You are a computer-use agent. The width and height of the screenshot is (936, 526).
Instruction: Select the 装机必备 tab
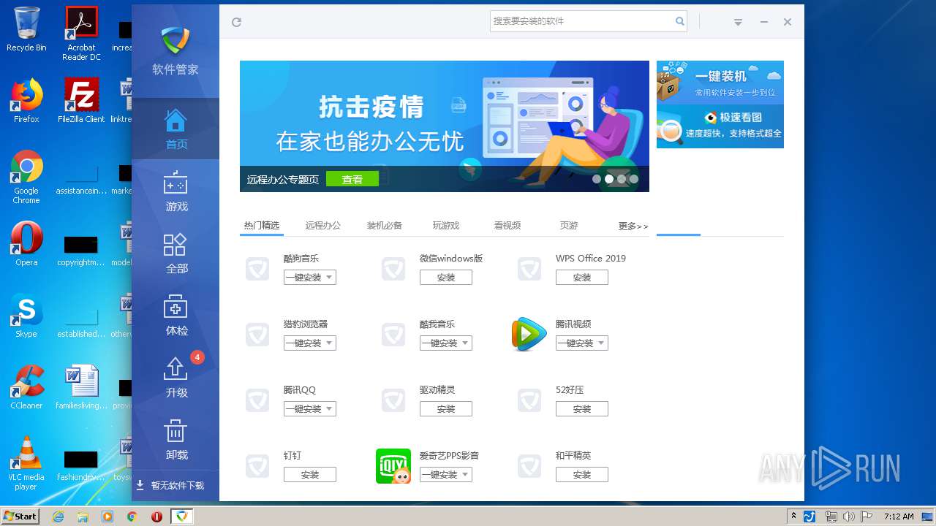point(385,226)
